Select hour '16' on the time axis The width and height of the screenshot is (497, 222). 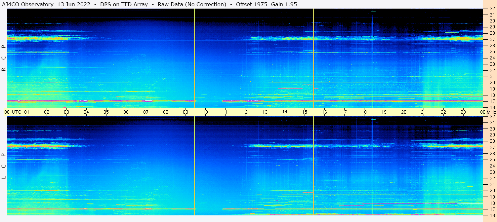click(x=324, y=112)
